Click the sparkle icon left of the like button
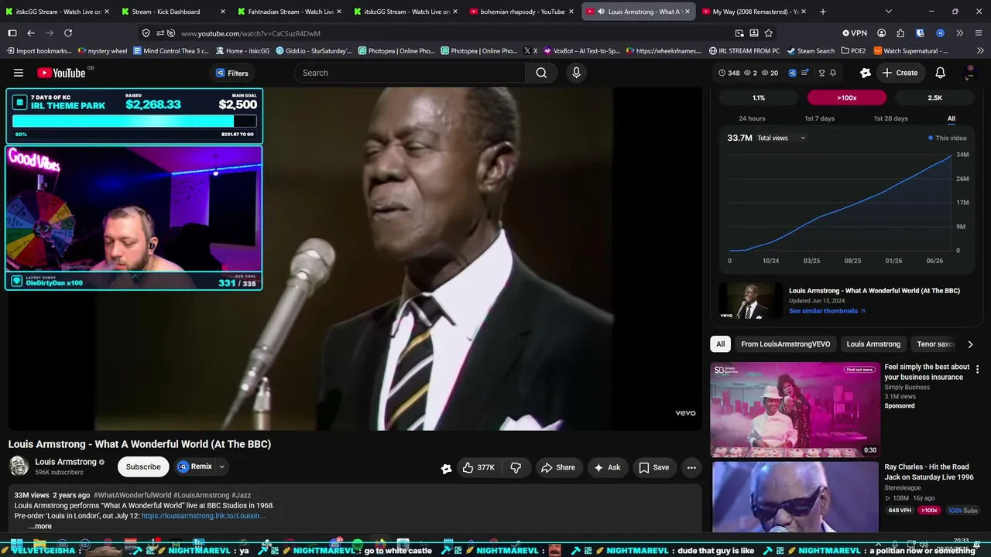Screen dimensions: 991x557 pos(447,468)
